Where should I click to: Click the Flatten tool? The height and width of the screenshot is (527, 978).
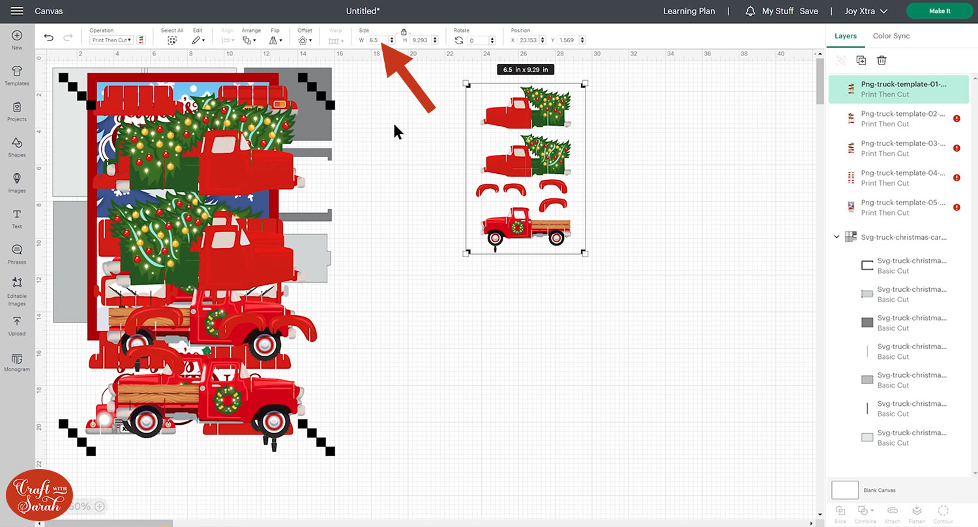coord(917,513)
